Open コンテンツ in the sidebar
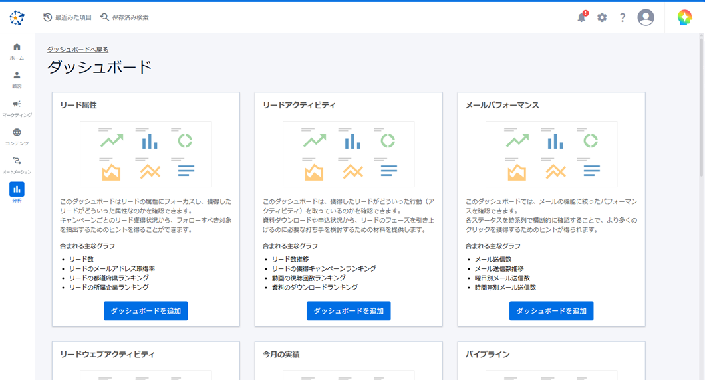This screenshot has height=380, width=705. (17, 137)
